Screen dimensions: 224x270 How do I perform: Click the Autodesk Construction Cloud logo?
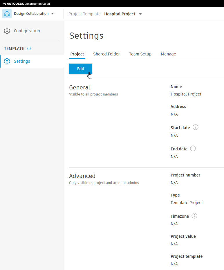point(26,3)
